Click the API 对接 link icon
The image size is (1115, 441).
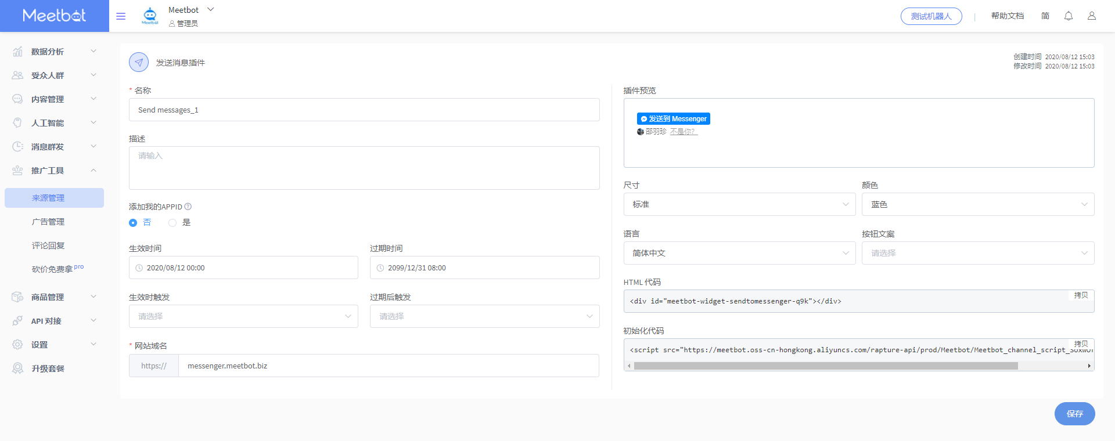pyautogui.click(x=17, y=321)
